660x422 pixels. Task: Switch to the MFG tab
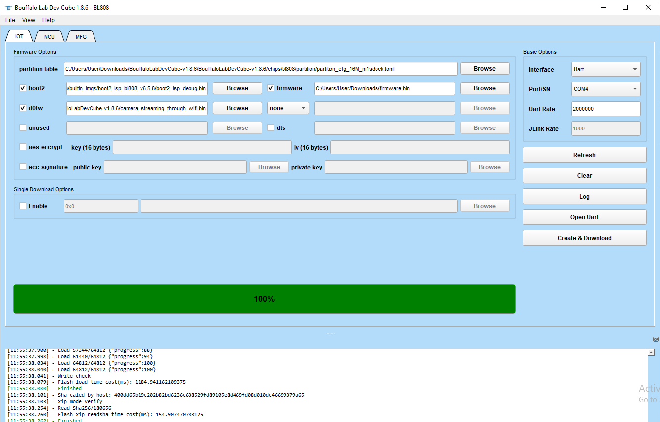(x=81, y=37)
